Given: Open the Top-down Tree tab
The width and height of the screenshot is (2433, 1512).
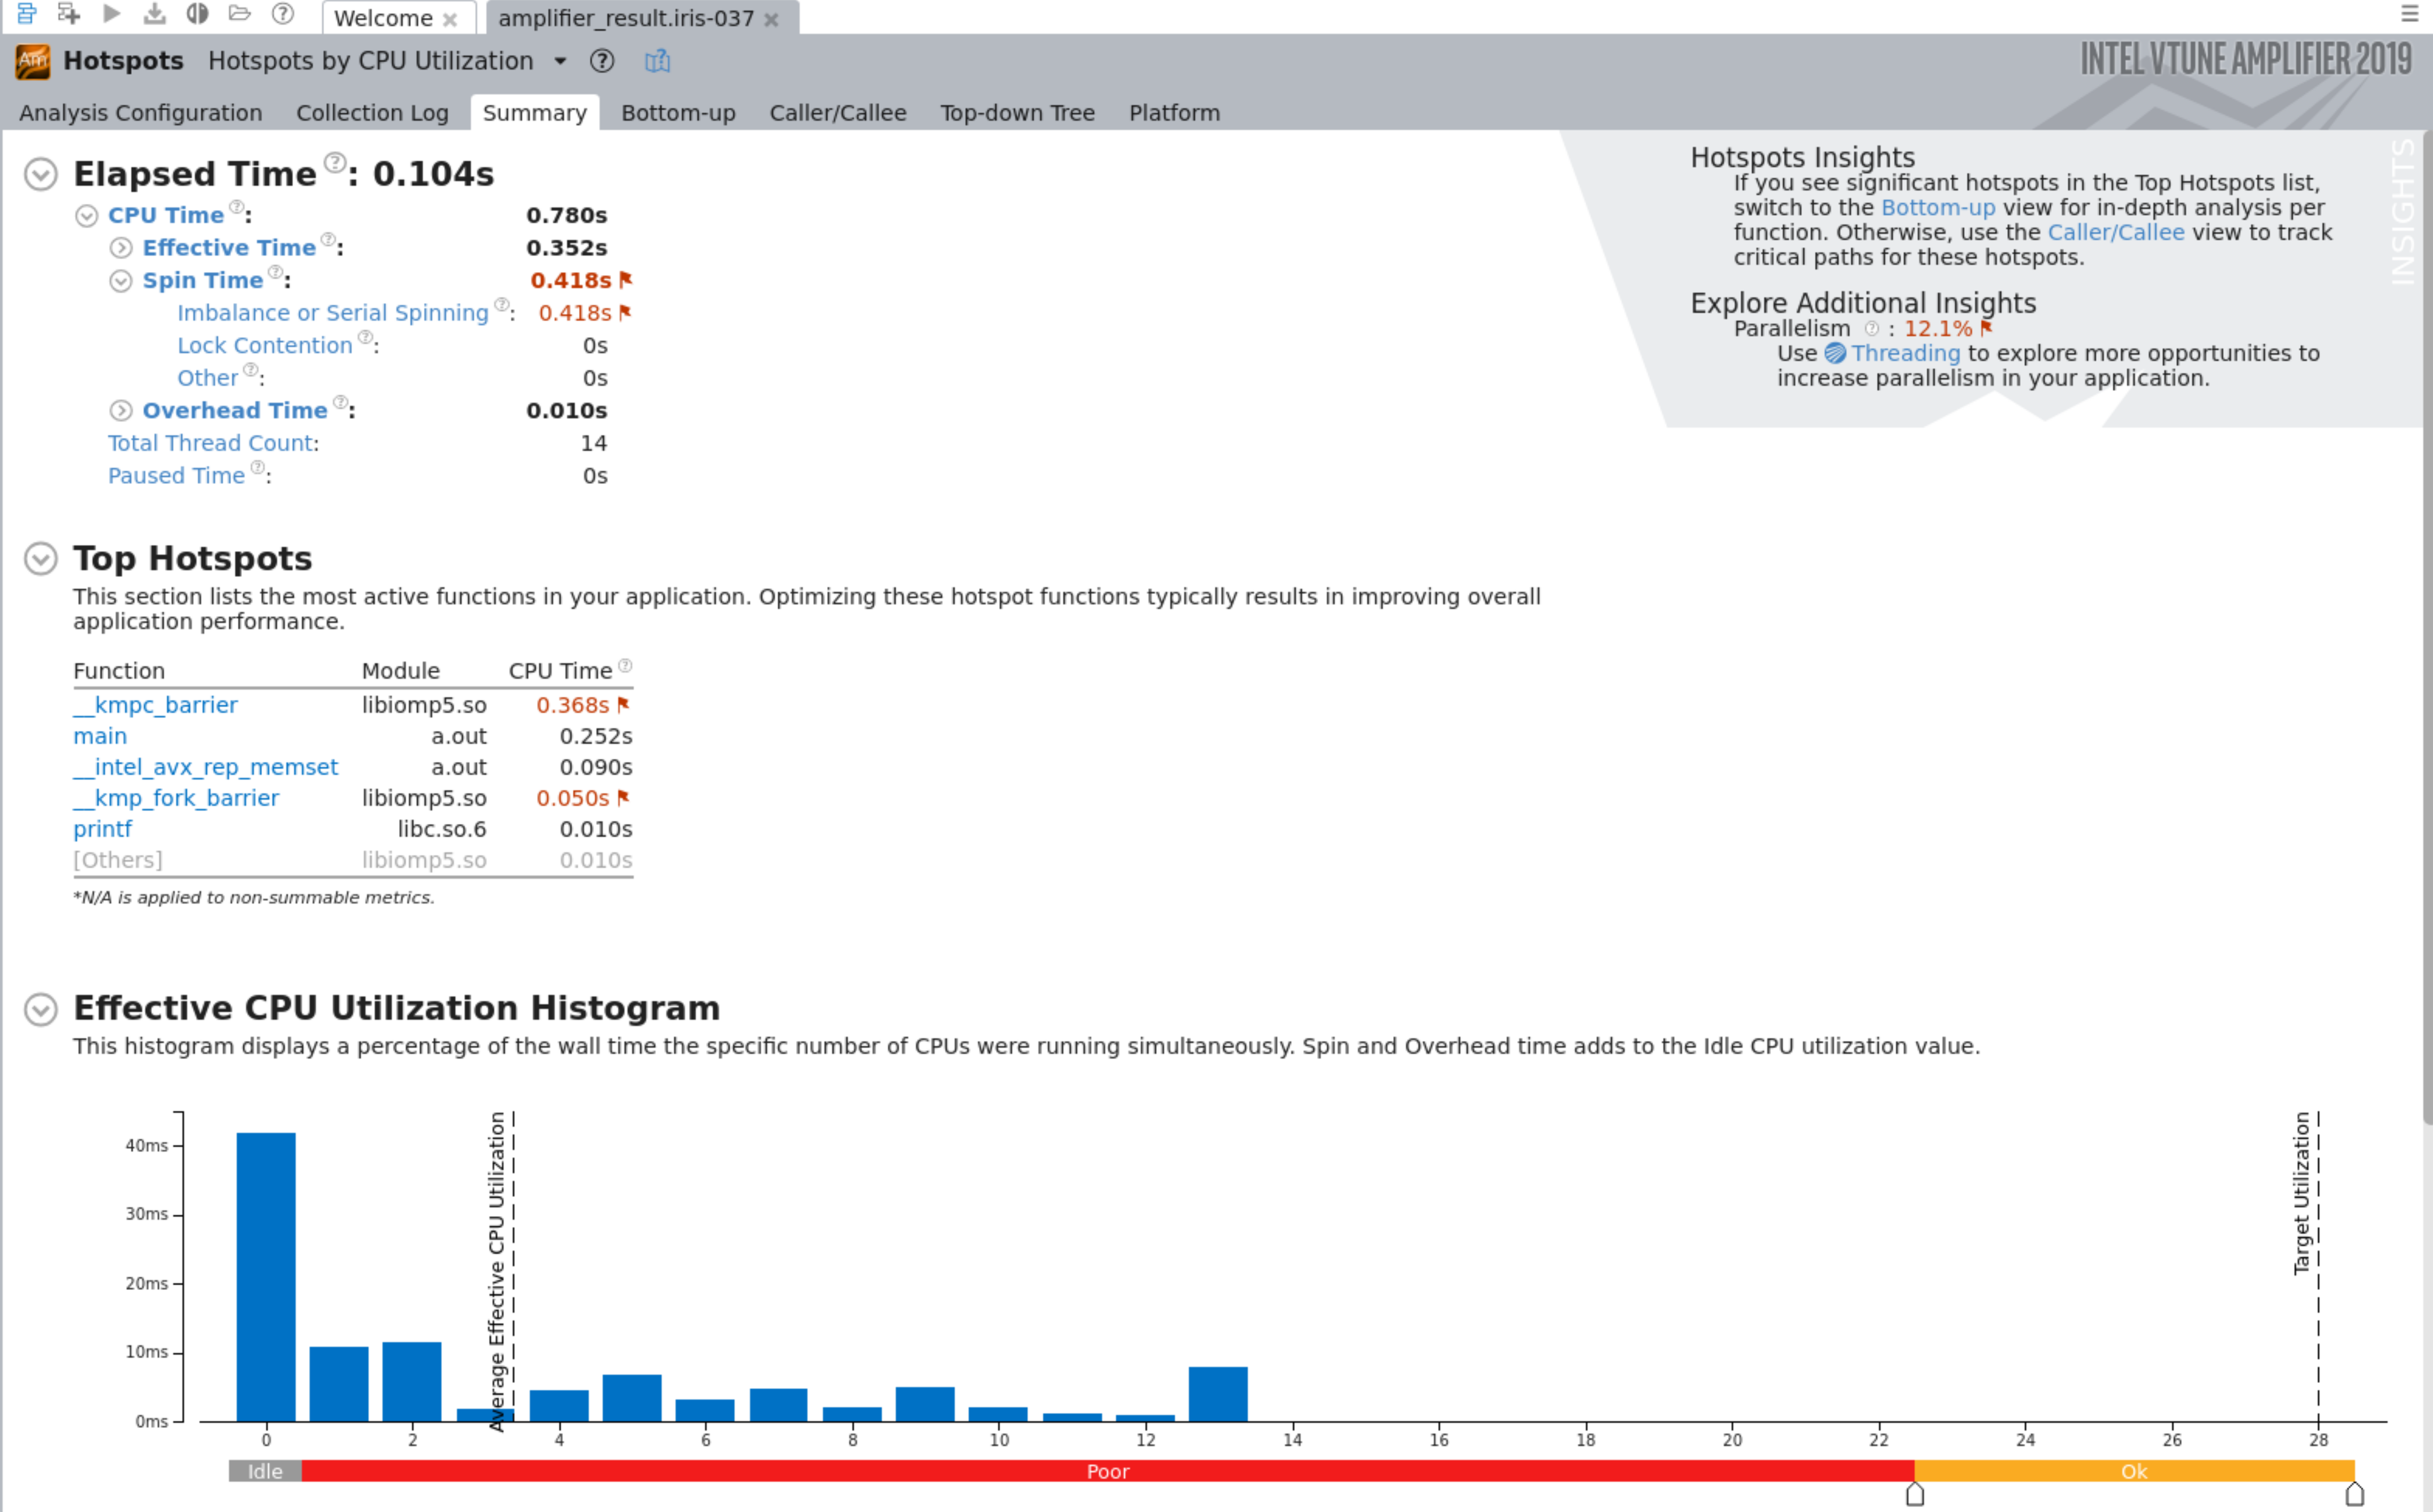Looking at the screenshot, I should point(1018,113).
